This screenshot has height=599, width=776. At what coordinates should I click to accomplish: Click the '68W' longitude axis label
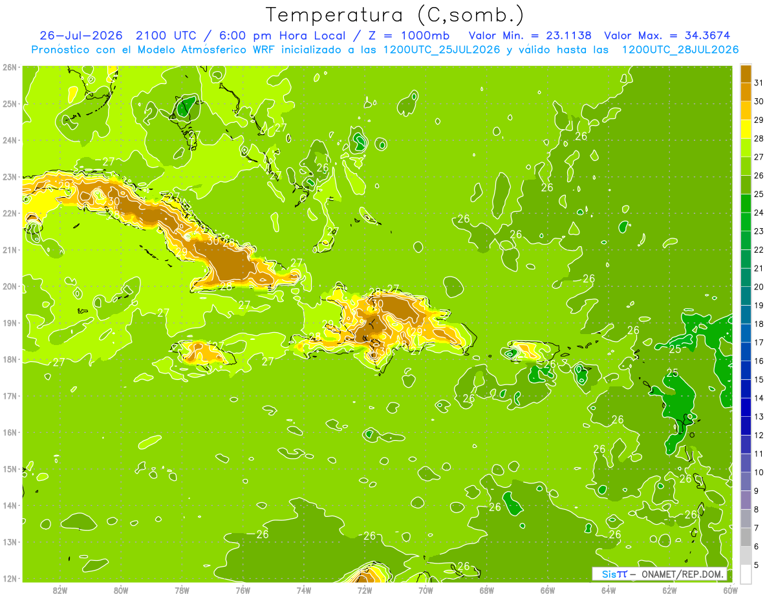[487, 590]
